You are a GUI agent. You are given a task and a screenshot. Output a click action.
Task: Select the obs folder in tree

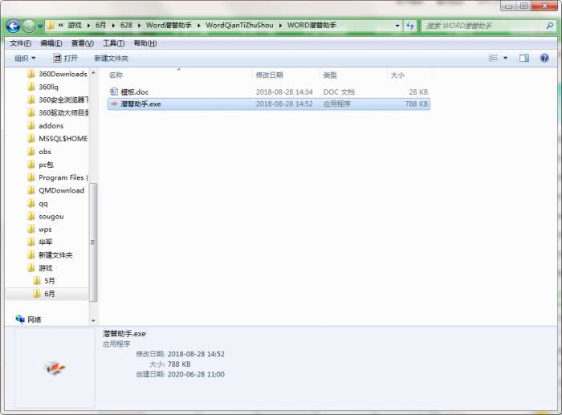click(39, 152)
